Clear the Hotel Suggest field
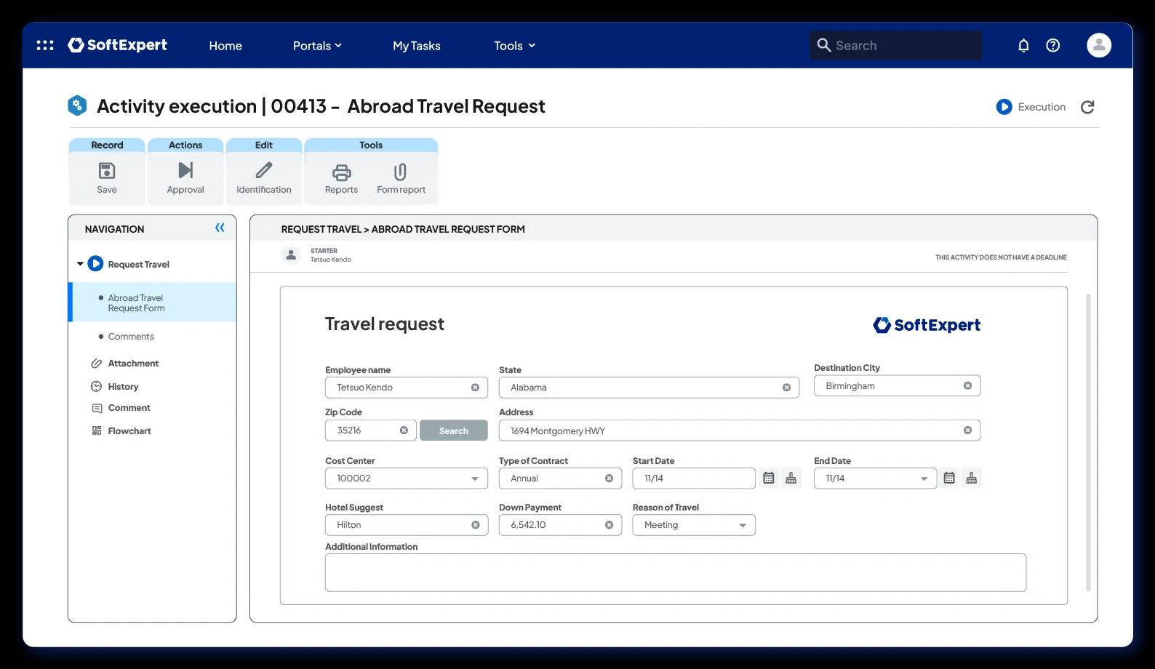This screenshot has width=1155, height=669. point(475,525)
